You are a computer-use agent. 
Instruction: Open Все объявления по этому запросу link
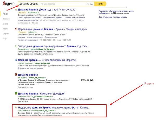tap(113, 17)
